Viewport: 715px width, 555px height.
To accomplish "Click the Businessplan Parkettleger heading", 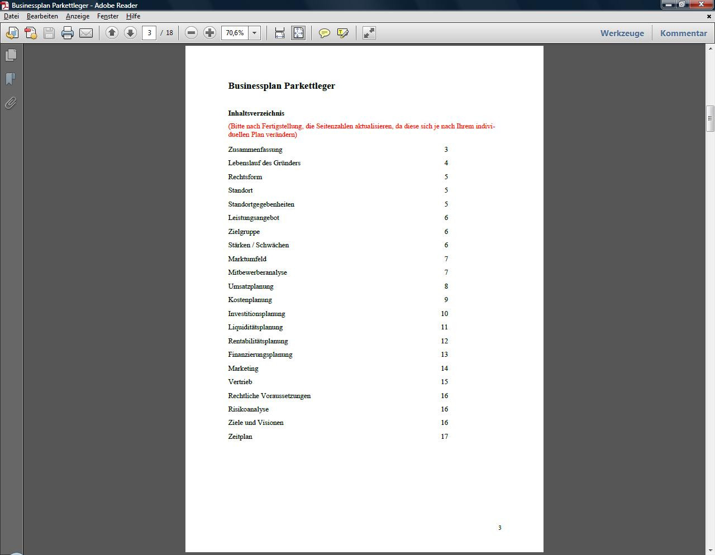I will (282, 86).
